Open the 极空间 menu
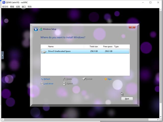The width and height of the screenshot is (163, 122). tap(5, 7)
